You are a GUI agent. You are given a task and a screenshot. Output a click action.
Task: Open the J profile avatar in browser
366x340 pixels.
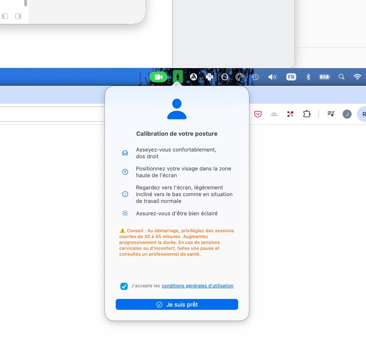pos(347,114)
